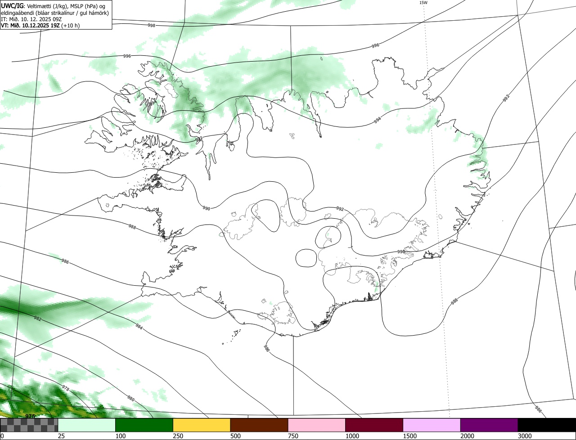
Task: Click the '750' legend scale value
Action: coord(293,436)
